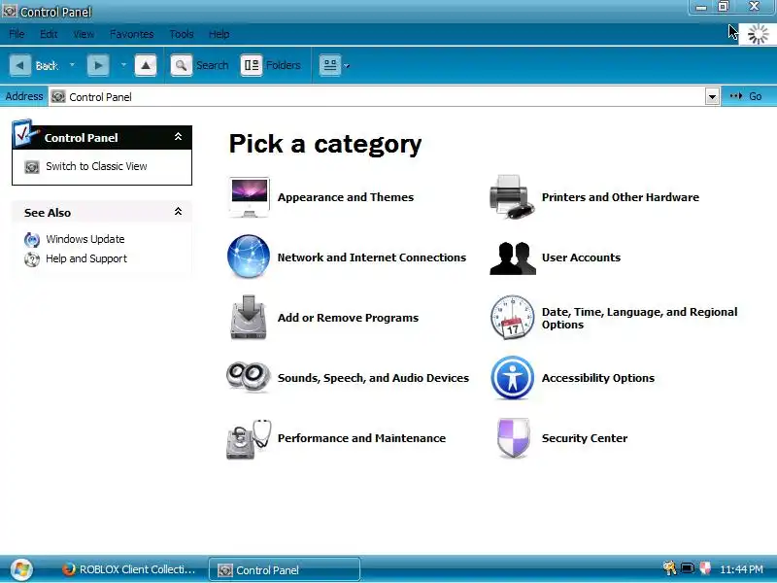The image size is (777, 583).
Task: Open Appearance and Themes monitor icon
Action: tap(250, 197)
